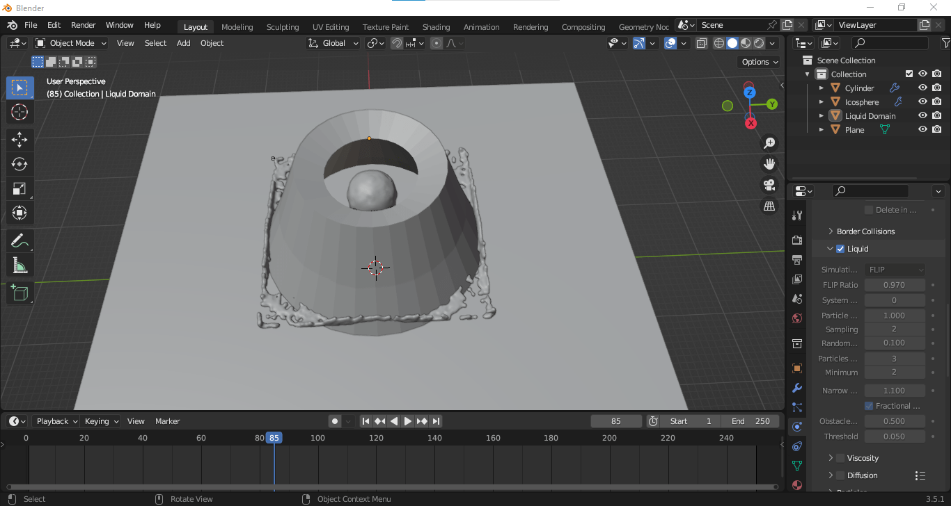This screenshot has width=951, height=506.
Task: Open the viewport Options button
Action: point(759,61)
